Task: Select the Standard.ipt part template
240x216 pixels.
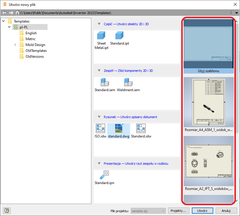Action: click(119, 36)
